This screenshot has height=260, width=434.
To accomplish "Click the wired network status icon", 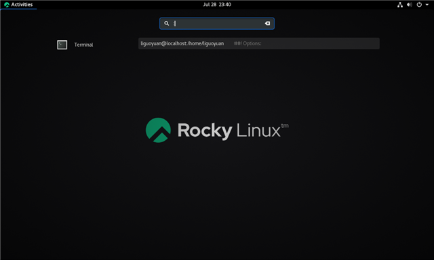I will (x=400, y=5).
